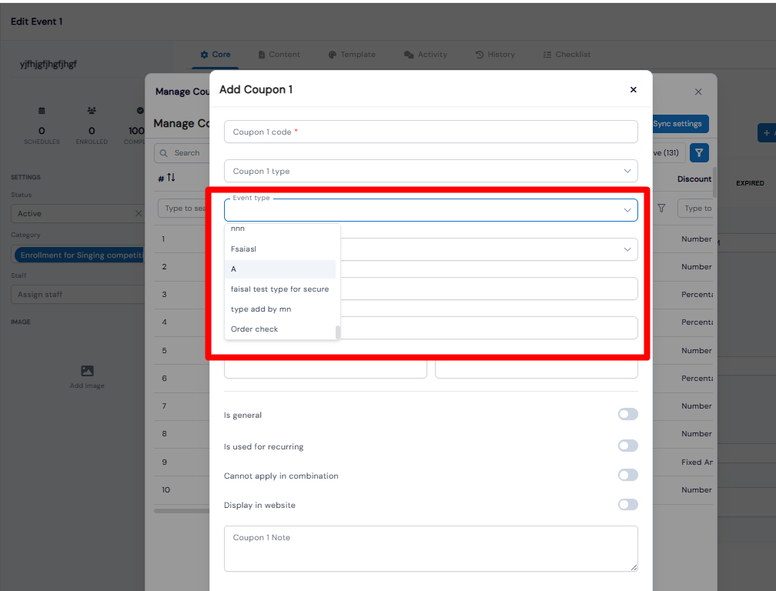The width and height of the screenshot is (776, 591).
Task: Click row number 10 in table
Action: [x=166, y=489]
